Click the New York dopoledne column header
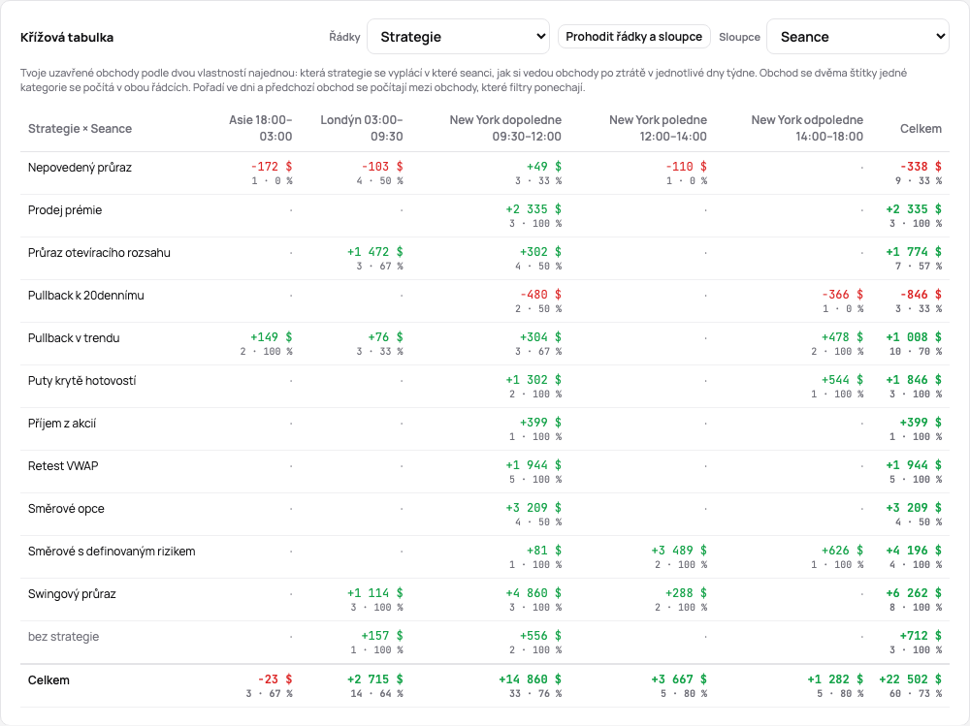Viewport: 970px width, 726px height. (505, 128)
